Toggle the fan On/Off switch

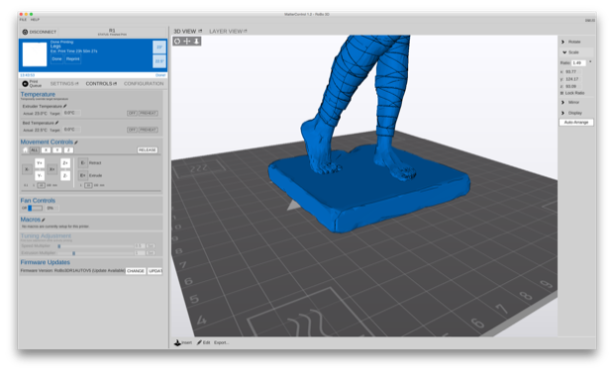(x=35, y=208)
